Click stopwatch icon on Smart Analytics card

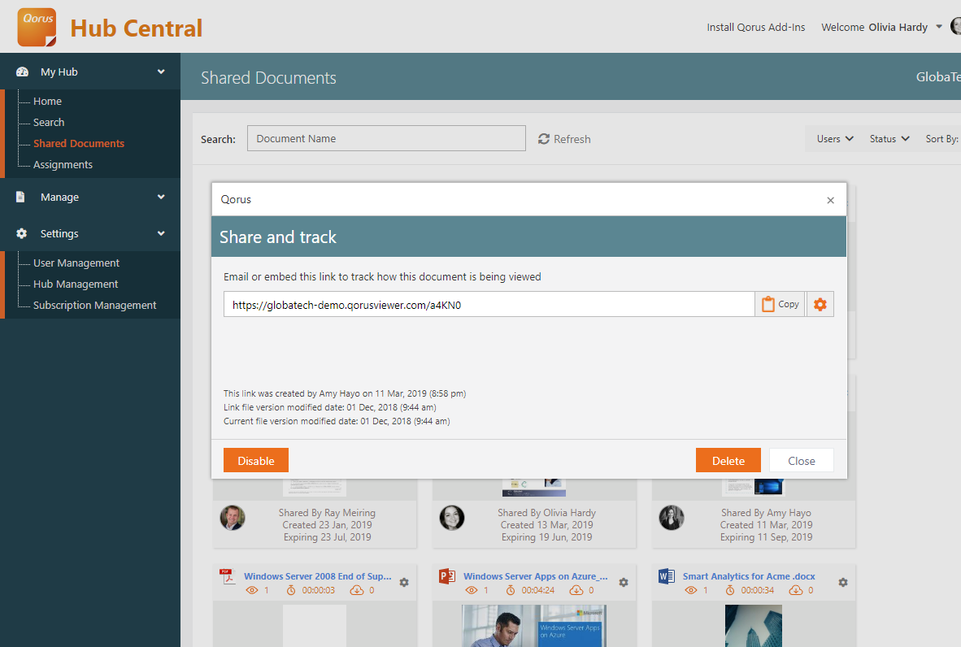click(x=730, y=591)
